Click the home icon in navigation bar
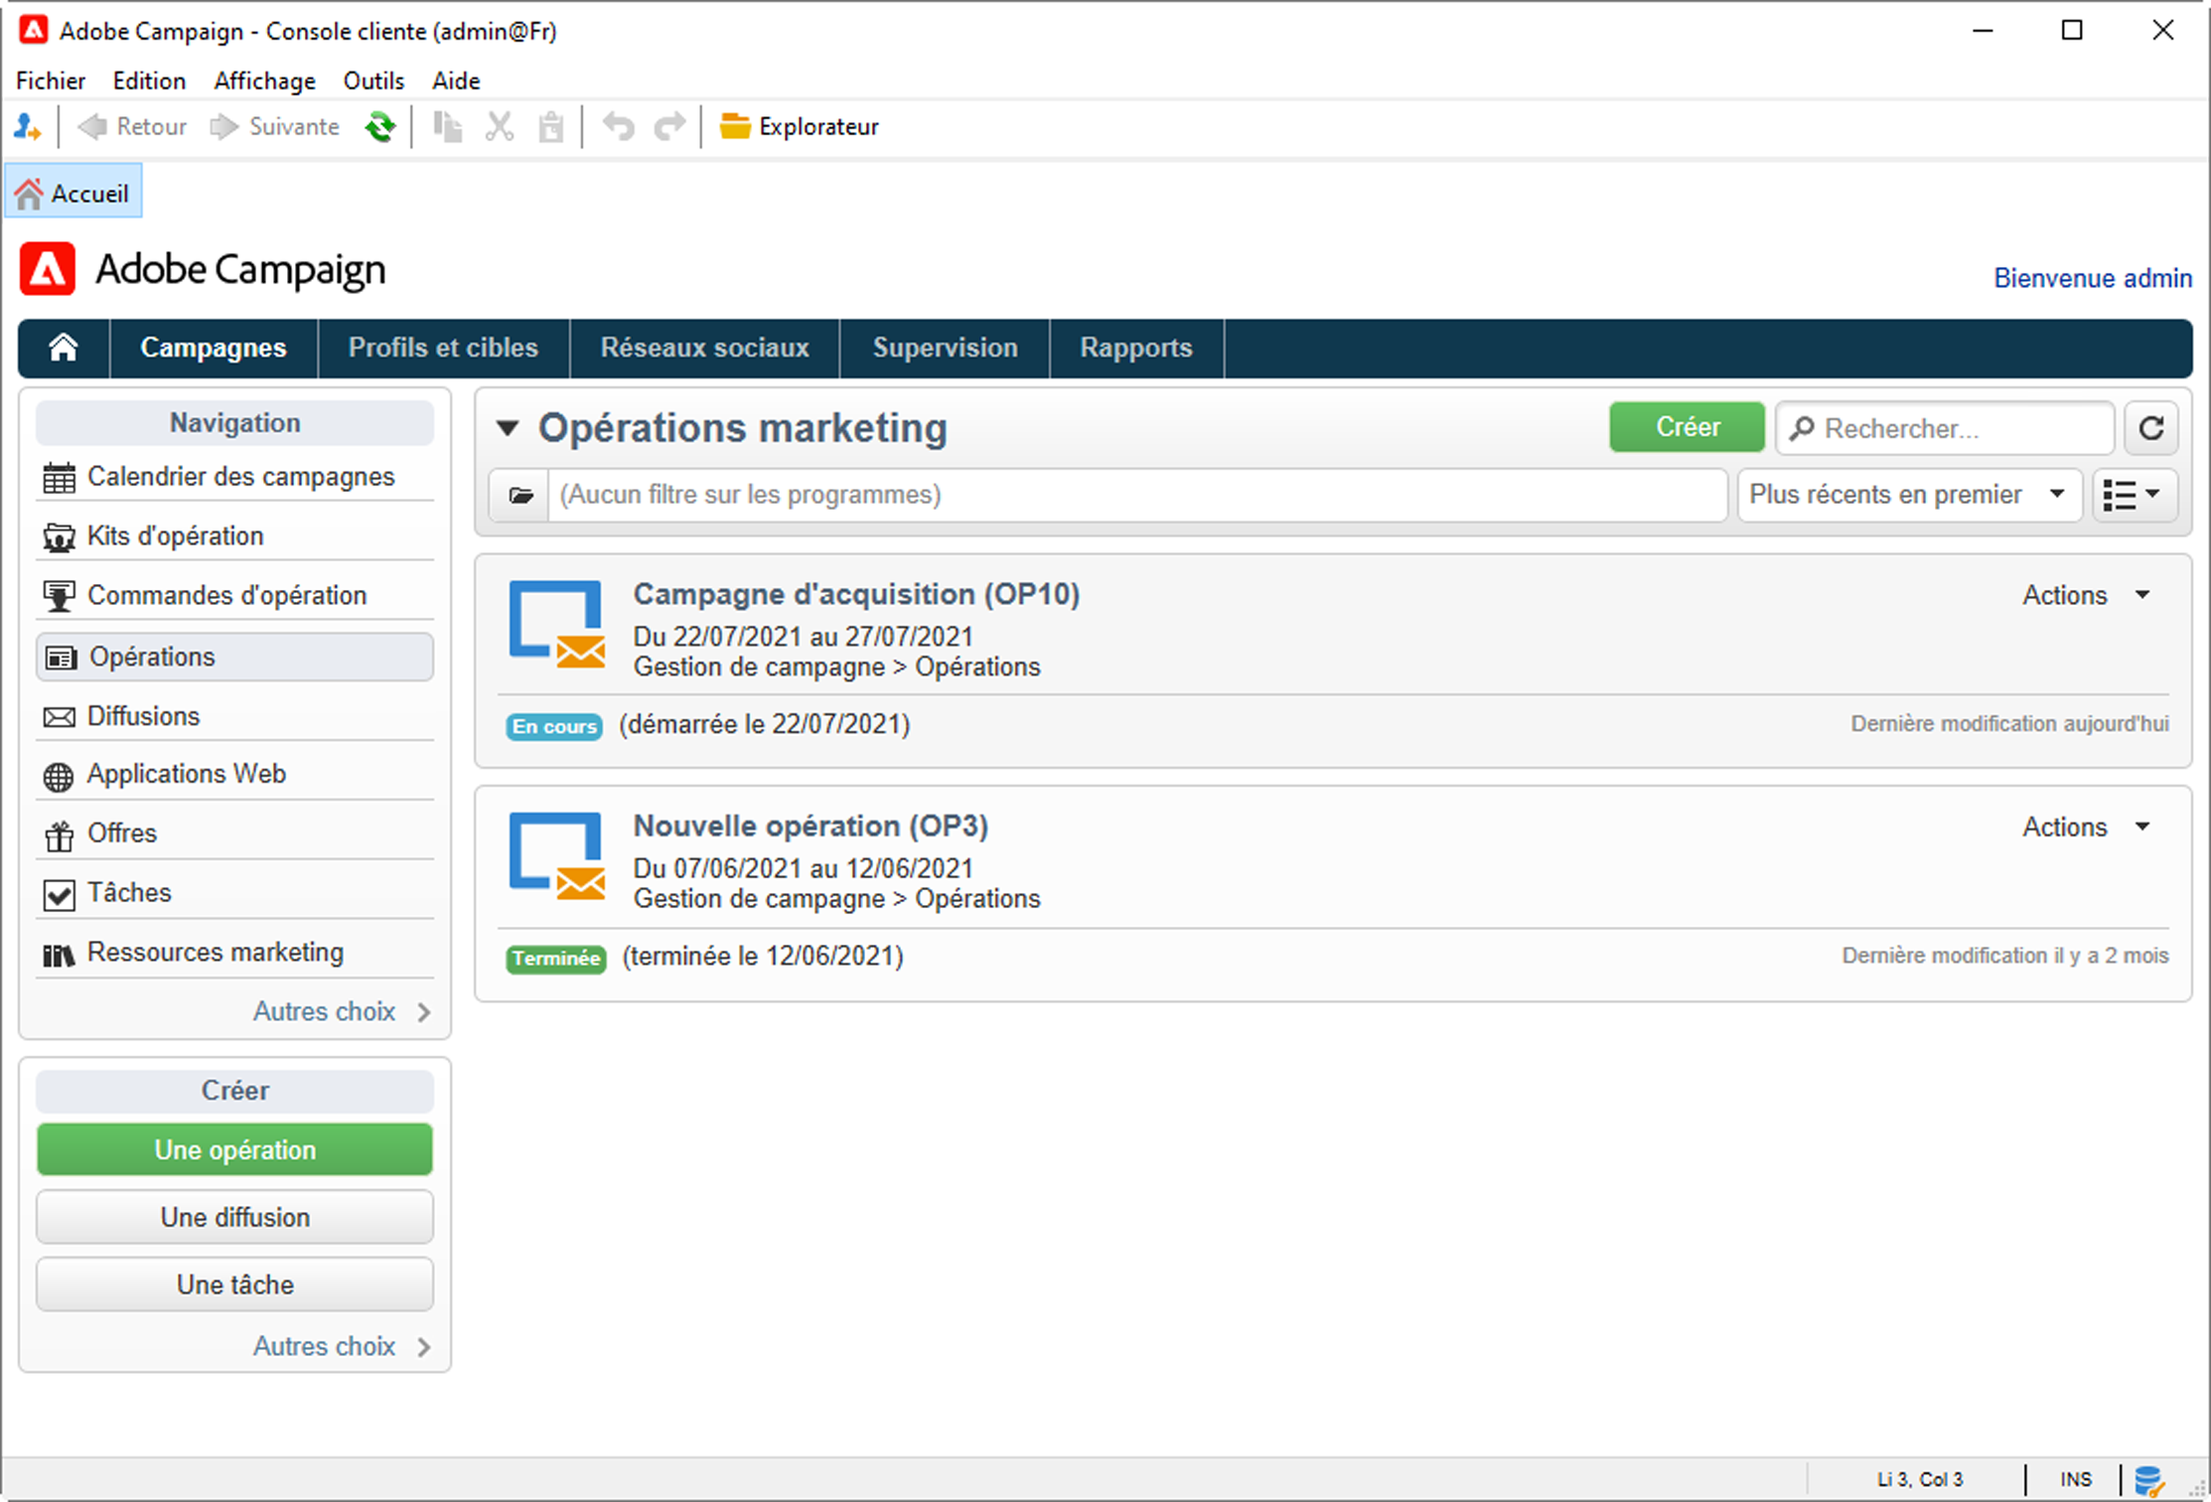This screenshot has height=1502, width=2211. point(64,348)
